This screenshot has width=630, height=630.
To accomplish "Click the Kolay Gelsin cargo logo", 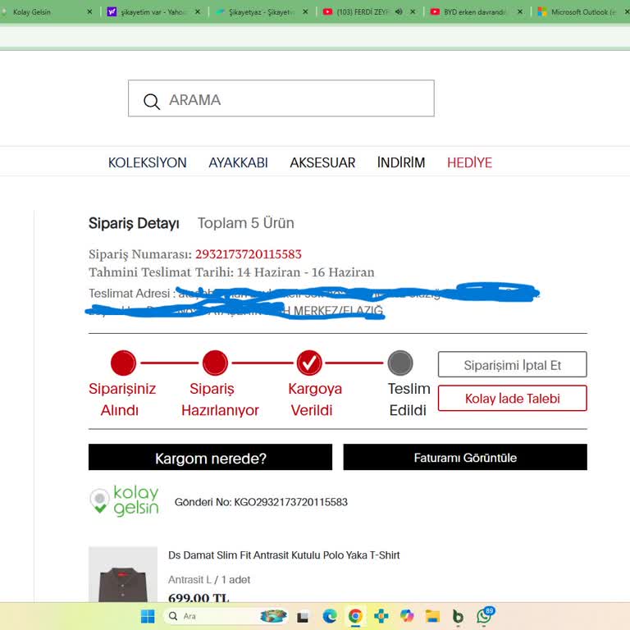I will [x=124, y=500].
